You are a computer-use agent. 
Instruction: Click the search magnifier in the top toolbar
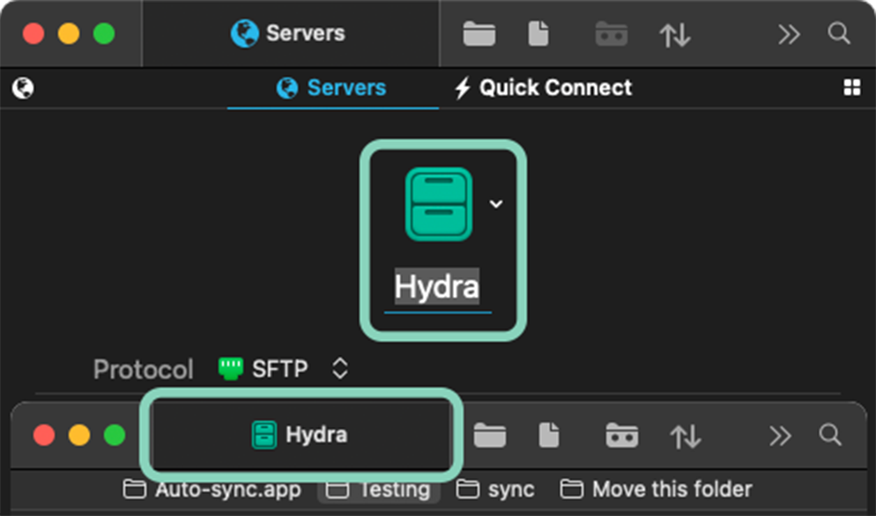pos(839,33)
